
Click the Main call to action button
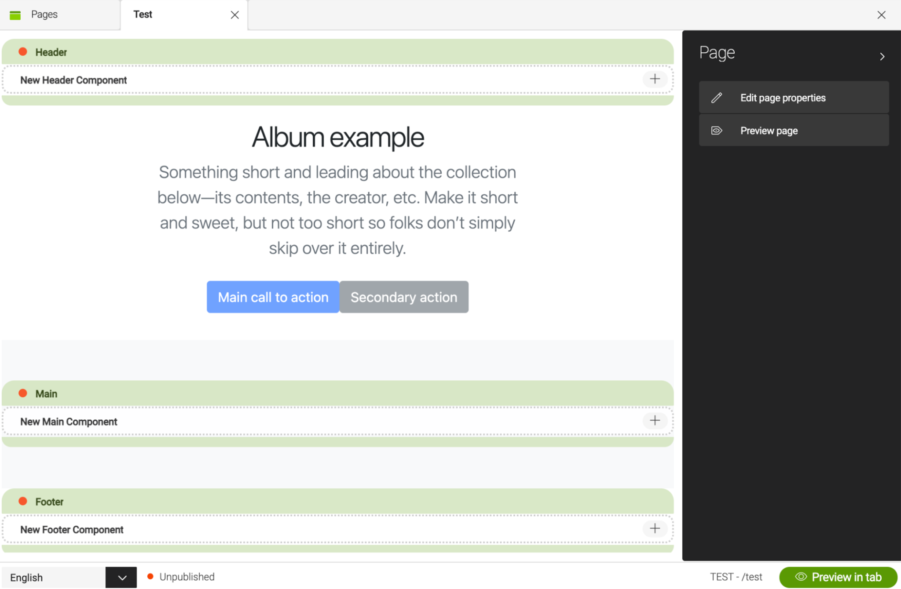point(273,297)
